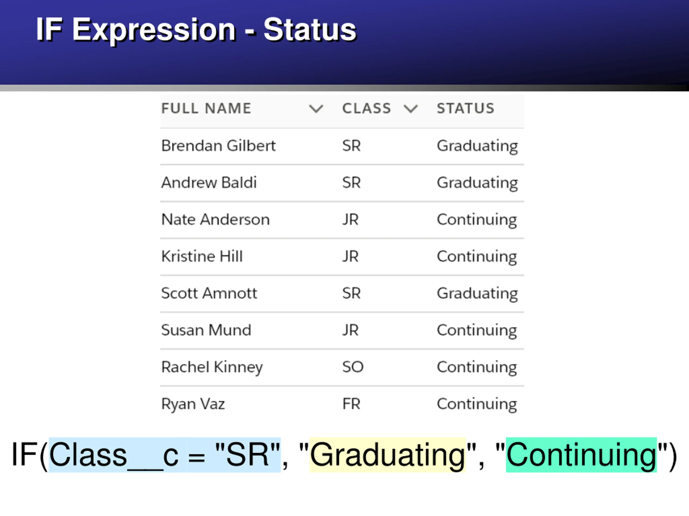Click the yellow highlighted Graduating text

(x=388, y=454)
